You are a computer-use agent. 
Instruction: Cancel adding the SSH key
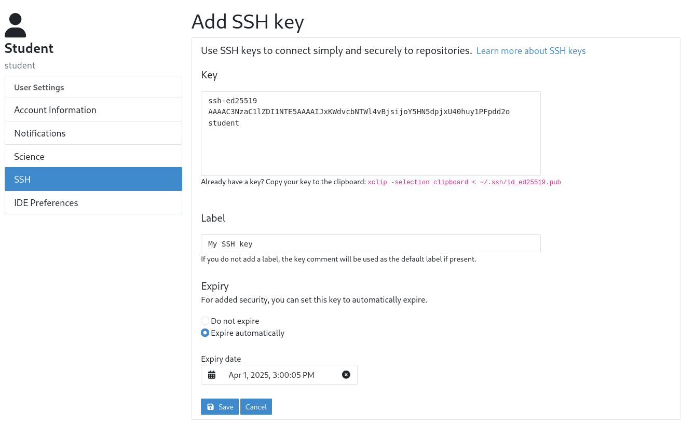(x=256, y=406)
